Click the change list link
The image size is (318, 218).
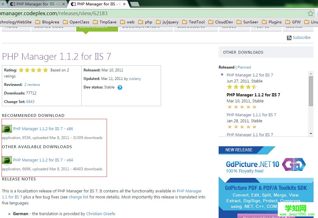tap(78, 197)
